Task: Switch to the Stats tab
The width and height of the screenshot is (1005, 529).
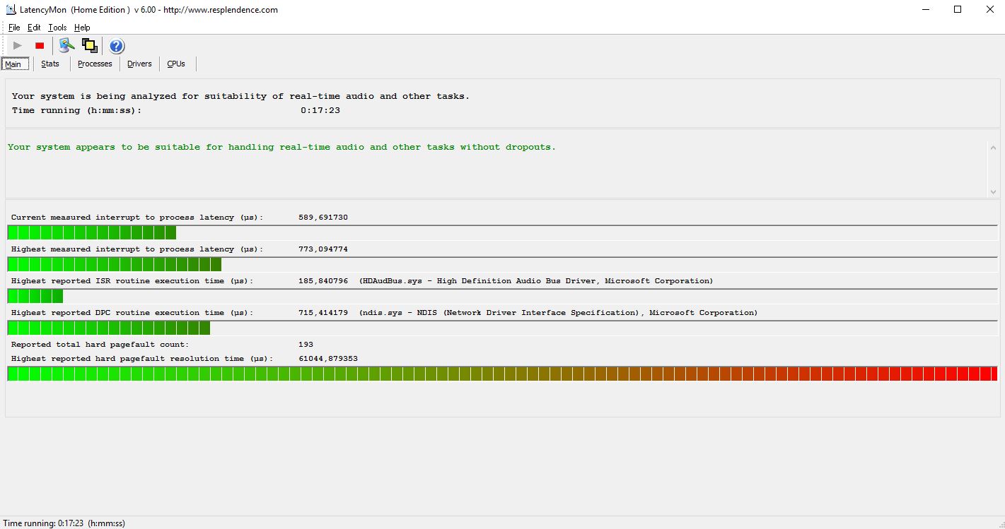Action: pyautogui.click(x=50, y=64)
